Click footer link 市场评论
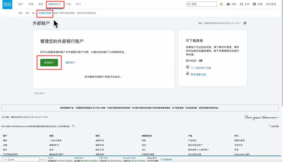Viewport: 283px width, 162px height. click(238, 145)
